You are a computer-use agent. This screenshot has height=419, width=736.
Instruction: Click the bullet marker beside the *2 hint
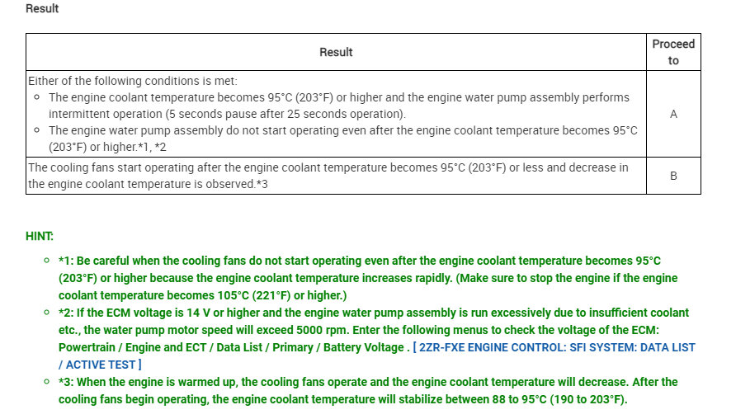(x=46, y=313)
